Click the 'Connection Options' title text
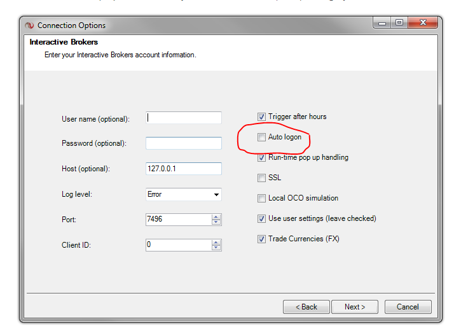 (71, 25)
